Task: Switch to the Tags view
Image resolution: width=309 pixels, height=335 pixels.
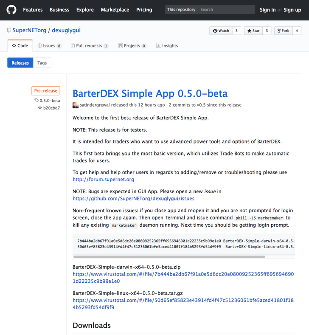Action: (x=42, y=63)
